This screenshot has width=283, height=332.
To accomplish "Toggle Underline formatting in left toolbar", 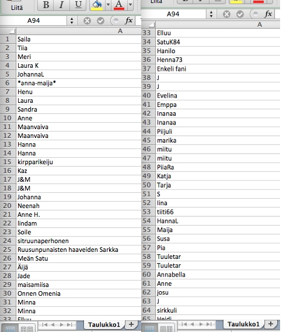I will coord(78,5).
